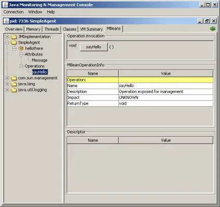Click the Name header in MBeanOperationInfo table
This screenshot has width=220, height=207.
[x=93, y=74]
